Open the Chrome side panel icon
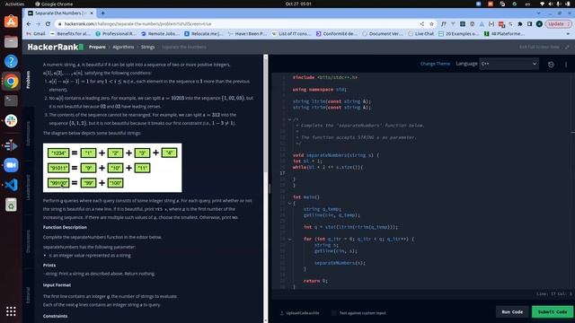 (x=529, y=24)
